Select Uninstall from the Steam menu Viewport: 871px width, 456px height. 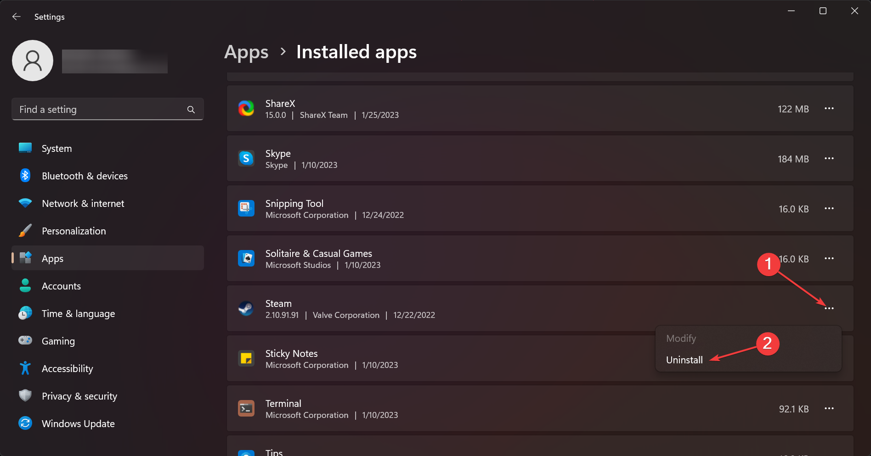click(x=684, y=360)
